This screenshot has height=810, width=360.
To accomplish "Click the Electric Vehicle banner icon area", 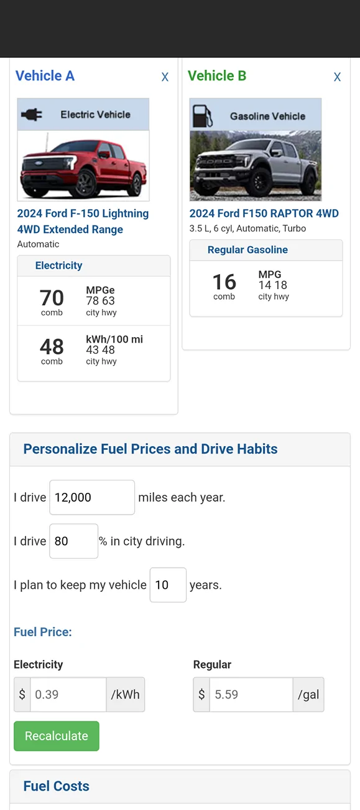I will tap(83, 114).
